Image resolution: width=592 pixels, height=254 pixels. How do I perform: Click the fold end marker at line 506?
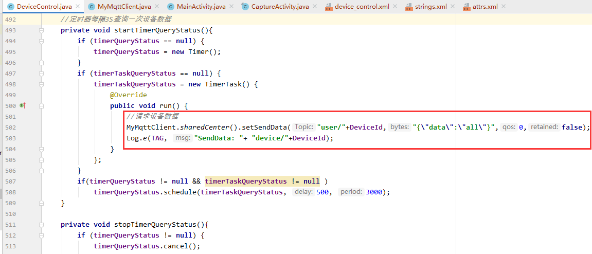coord(41,171)
